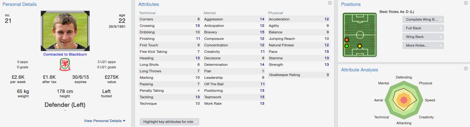Open the Attribute Analysis panel options arrow
Image resolution: width=470 pixels, height=127 pixels.
point(466,68)
